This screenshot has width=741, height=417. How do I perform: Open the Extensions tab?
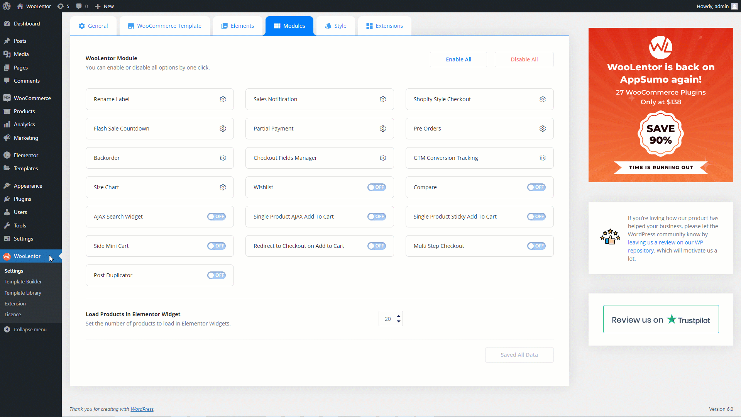pyautogui.click(x=384, y=25)
